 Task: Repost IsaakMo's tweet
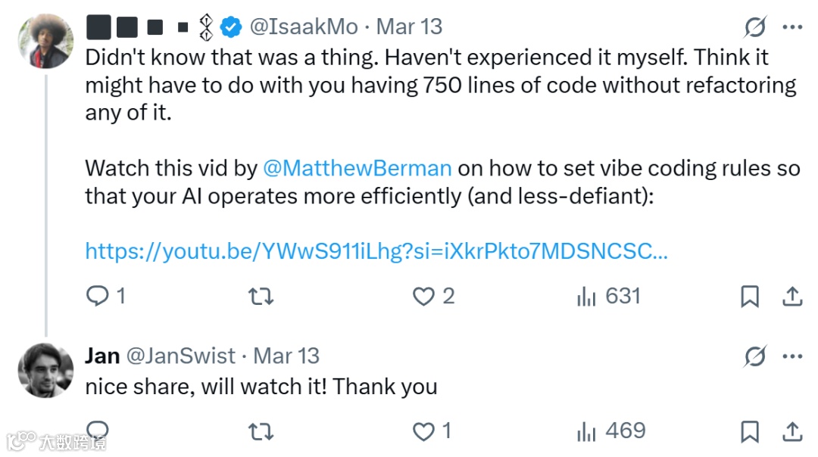261,297
